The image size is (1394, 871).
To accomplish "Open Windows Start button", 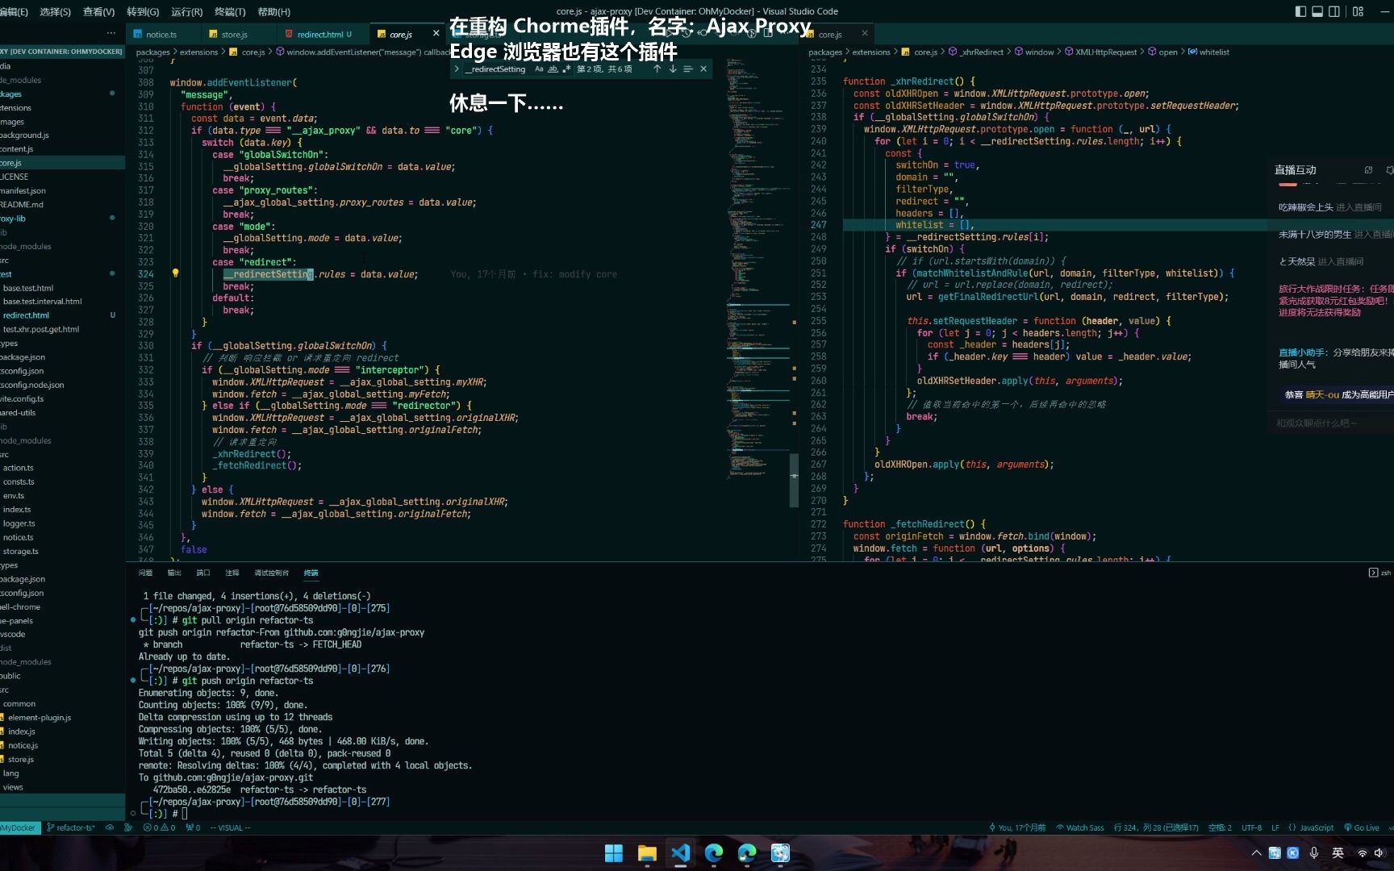I will pos(614,852).
